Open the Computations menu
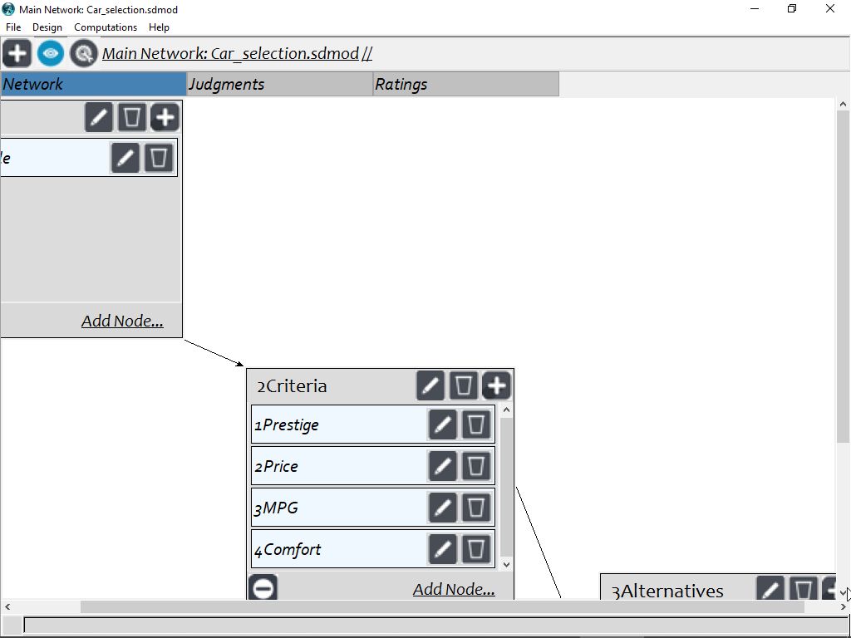The image size is (851, 638). tap(105, 27)
